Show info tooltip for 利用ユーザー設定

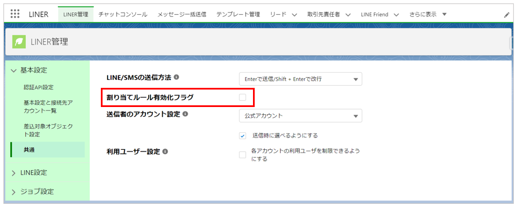(x=165, y=151)
